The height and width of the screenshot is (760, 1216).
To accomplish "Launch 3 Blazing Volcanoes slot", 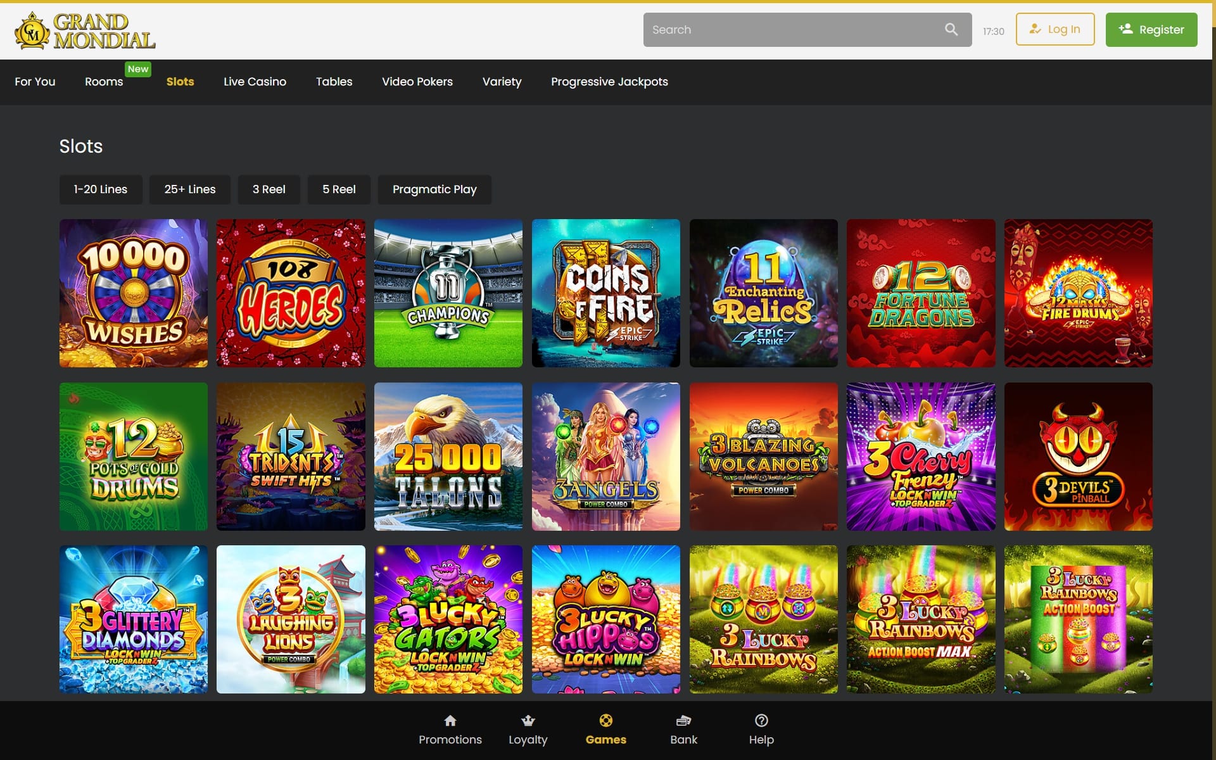I will point(763,457).
